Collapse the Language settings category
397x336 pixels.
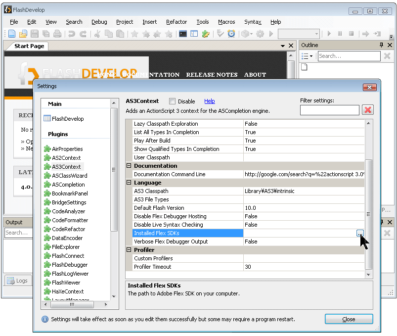[129, 183]
